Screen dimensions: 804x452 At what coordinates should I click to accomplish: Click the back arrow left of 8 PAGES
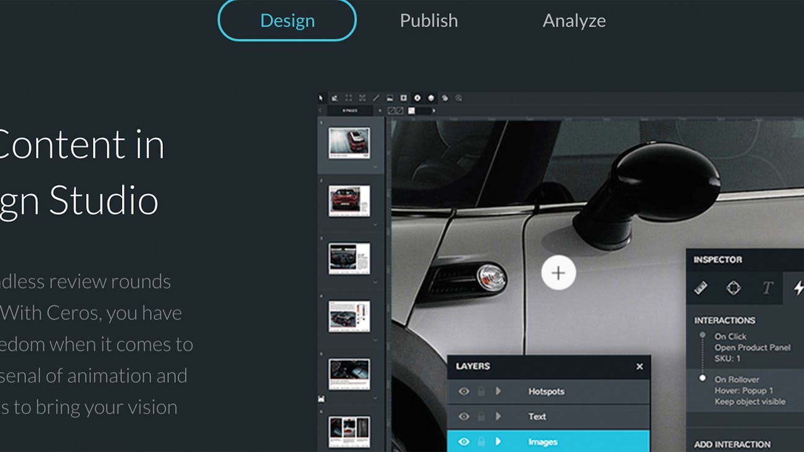(x=320, y=110)
